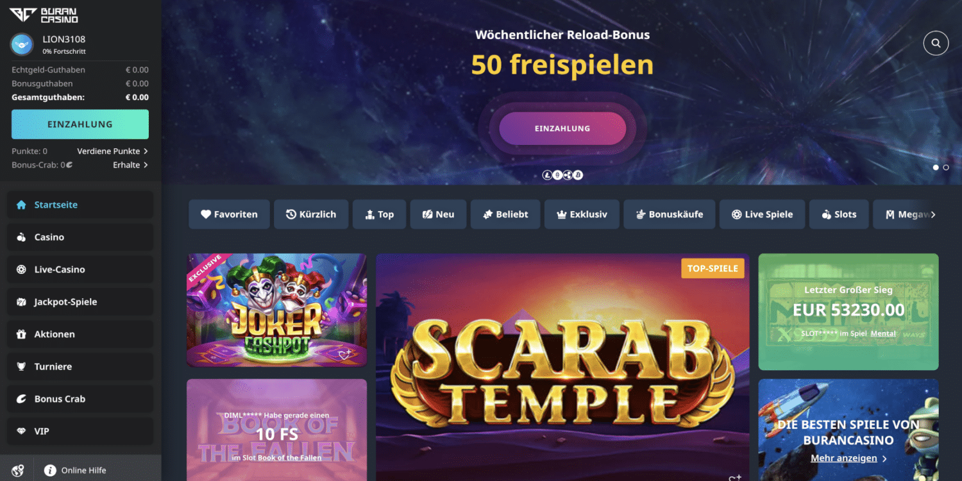962x481 pixels.
Task: Open the Kürzlich recent games filter
Action: [x=311, y=214]
